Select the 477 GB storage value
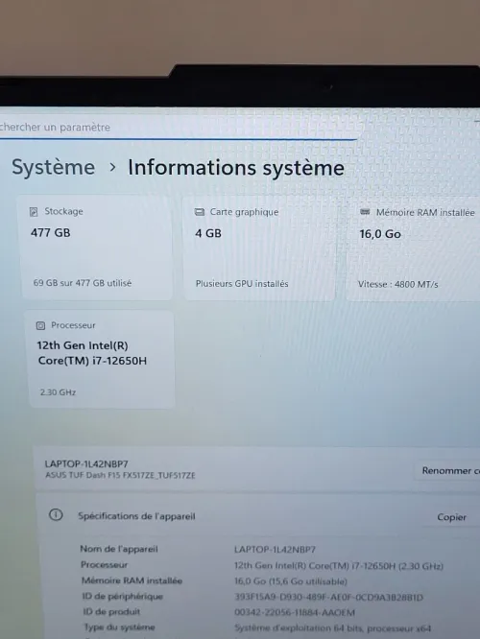This screenshot has height=639, width=480. [51, 233]
